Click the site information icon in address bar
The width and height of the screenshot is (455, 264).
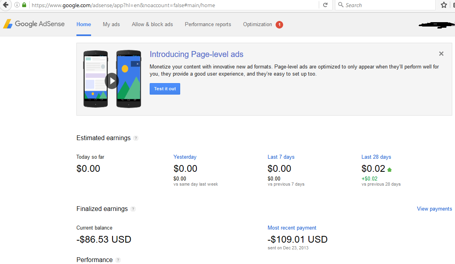coord(17,5)
